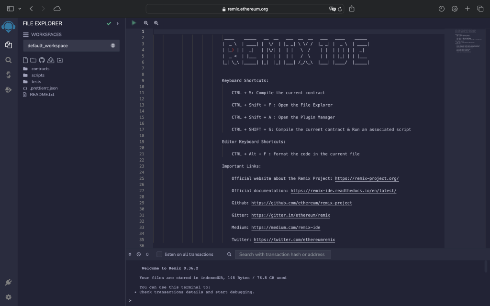Viewport: 490px width, 306px height.
Task: Open the Twitter ethereumremix link
Action: tap(294, 240)
